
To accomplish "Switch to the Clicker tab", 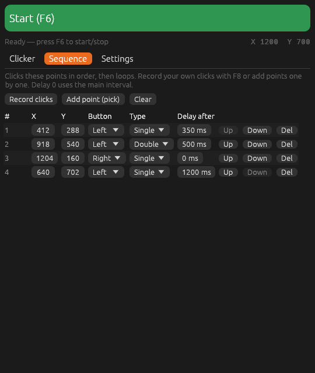I will pos(22,58).
